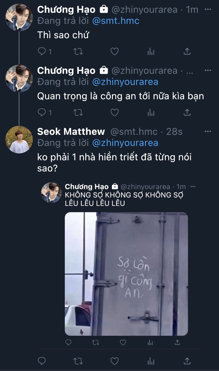This screenshot has height=371, width=219.
Task: Share the "Quan trọng là công an" tweet
Action: (187, 113)
